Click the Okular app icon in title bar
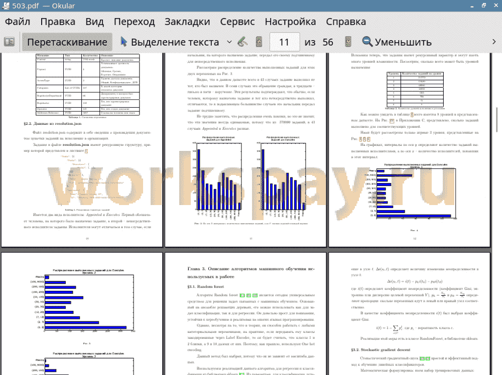 pos(6,6)
